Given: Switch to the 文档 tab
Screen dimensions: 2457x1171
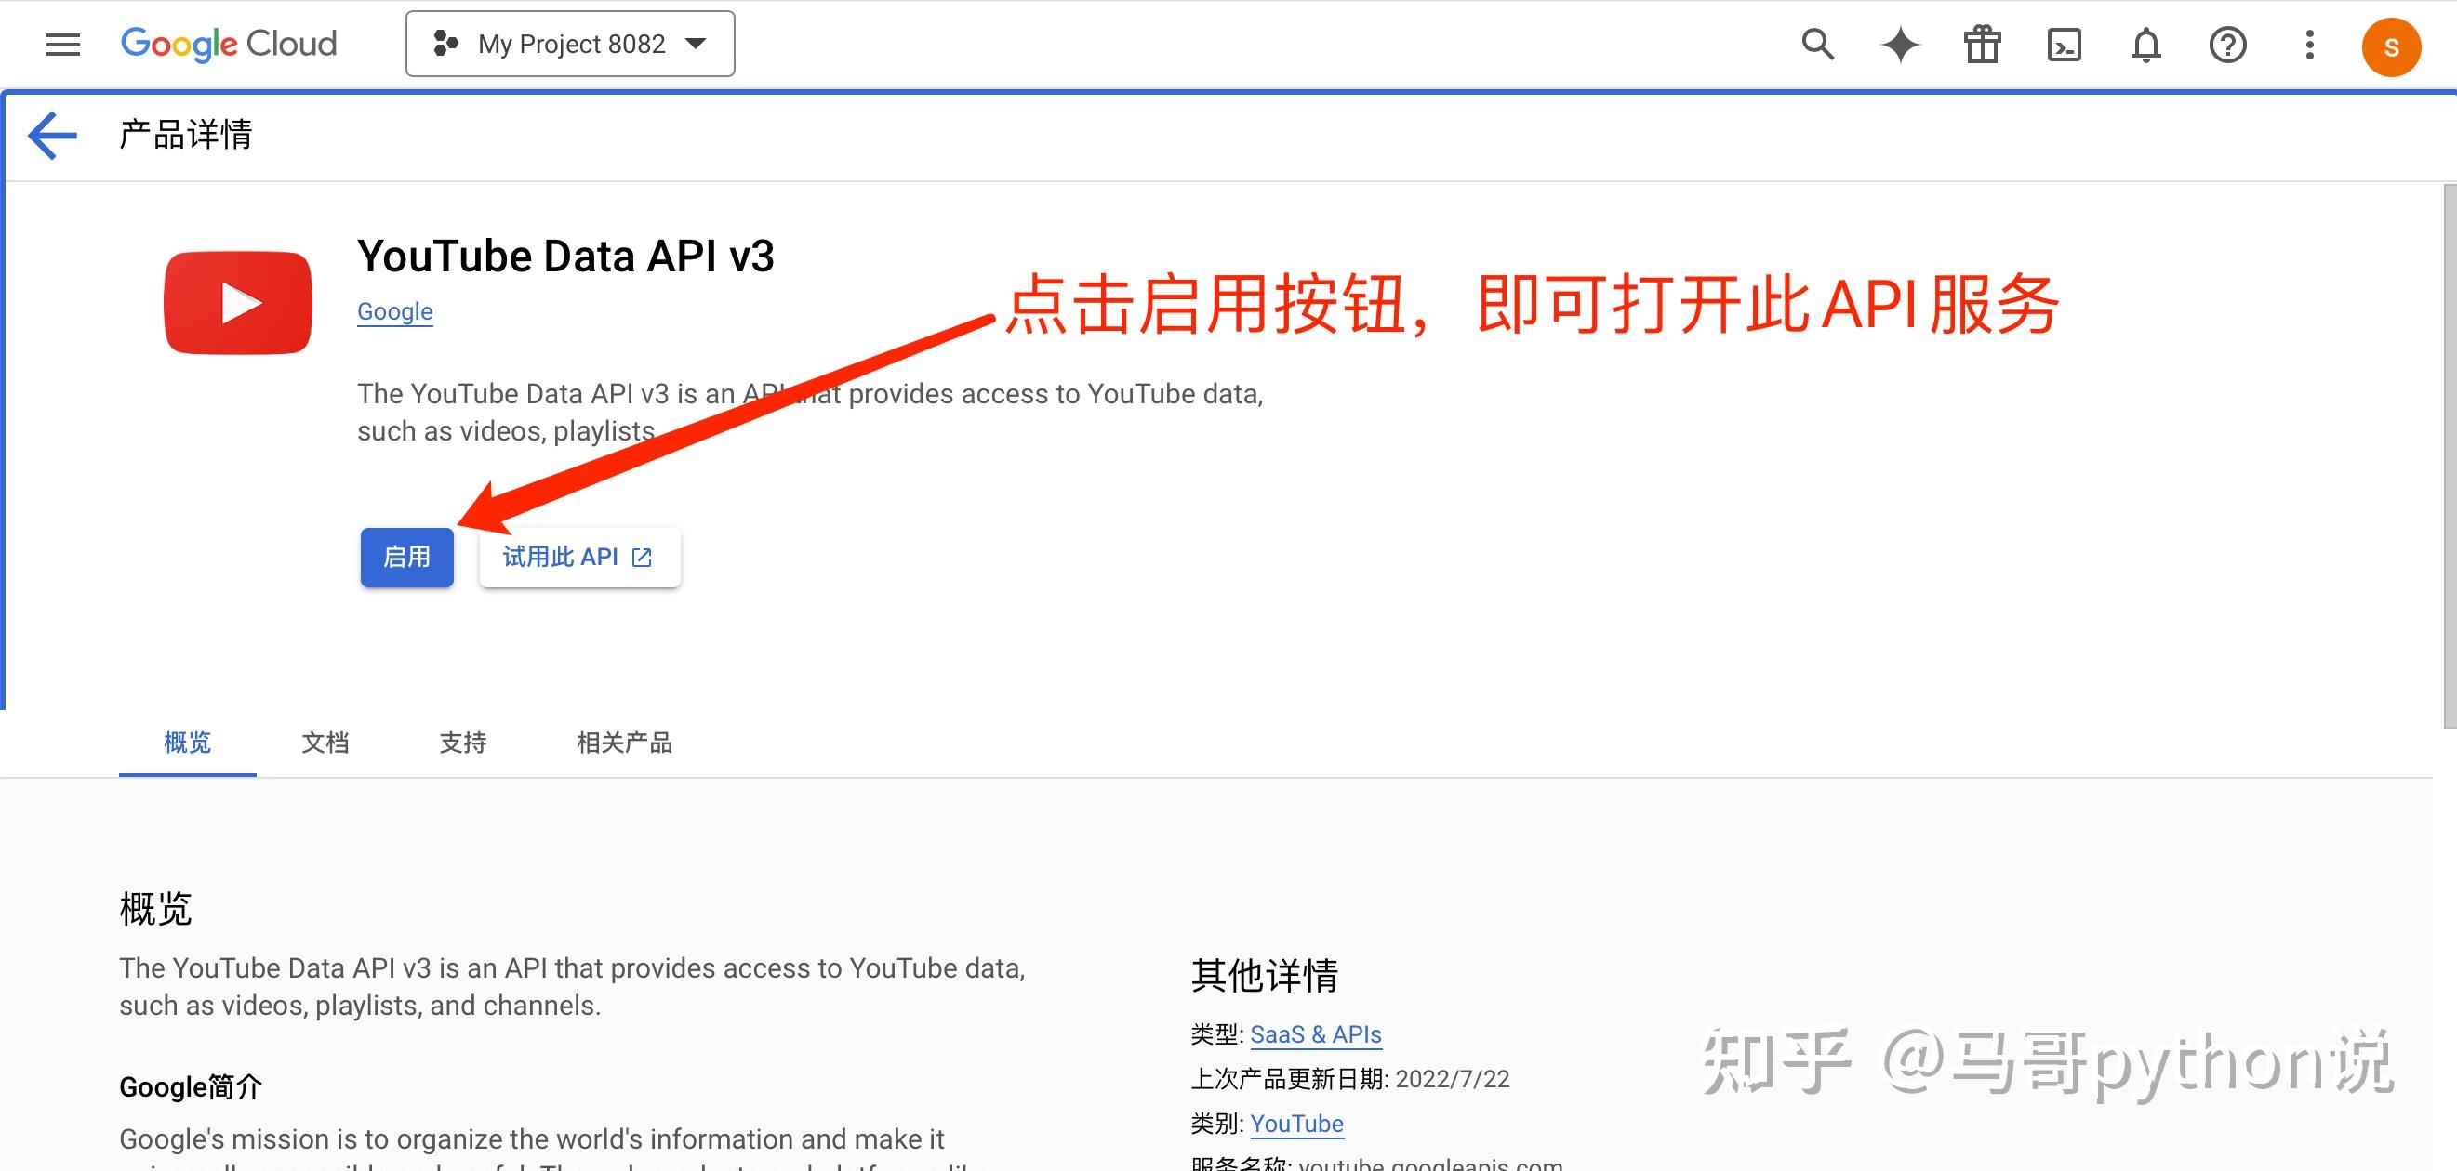Looking at the screenshot, I should (325, 743).
